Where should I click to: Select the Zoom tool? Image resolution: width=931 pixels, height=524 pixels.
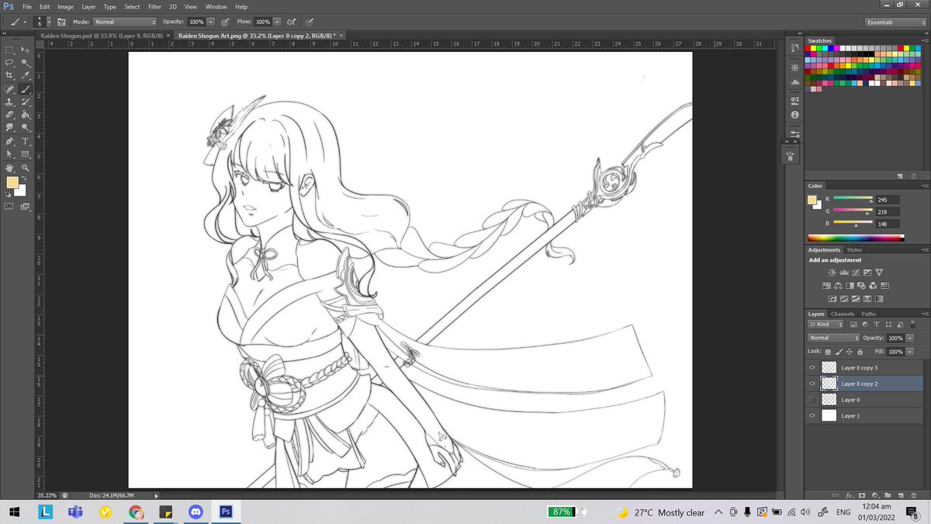26,167
